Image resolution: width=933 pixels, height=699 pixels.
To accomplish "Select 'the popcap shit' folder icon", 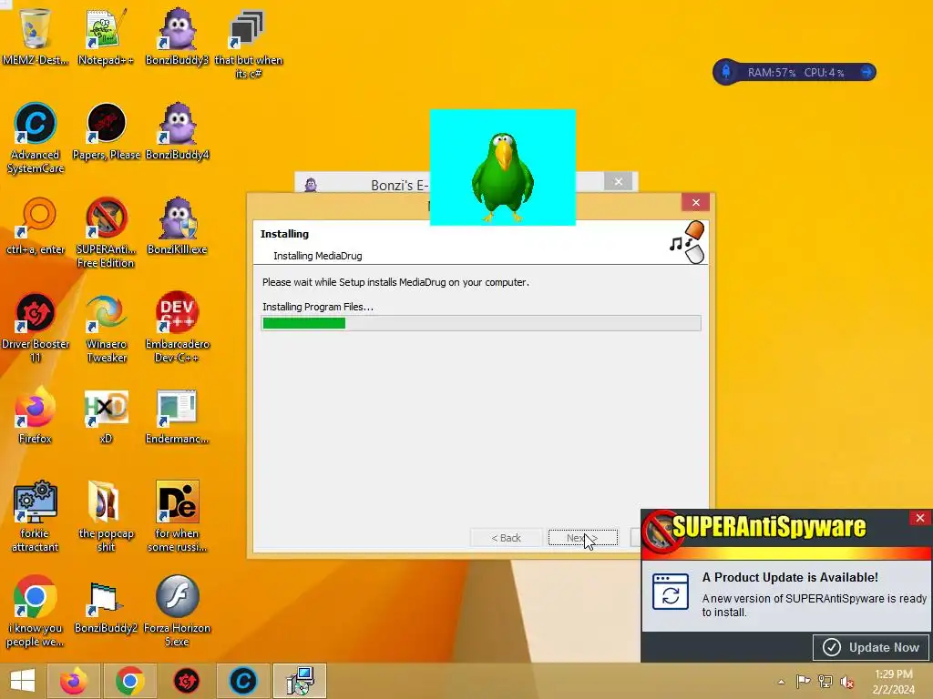I will (x=106, y=517).
